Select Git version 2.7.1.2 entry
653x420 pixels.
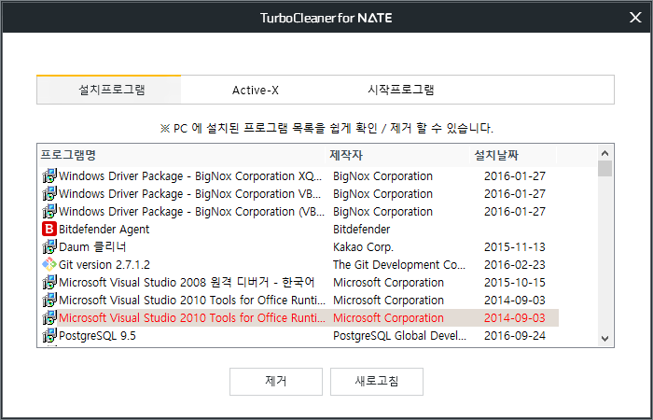pos(104,264)
